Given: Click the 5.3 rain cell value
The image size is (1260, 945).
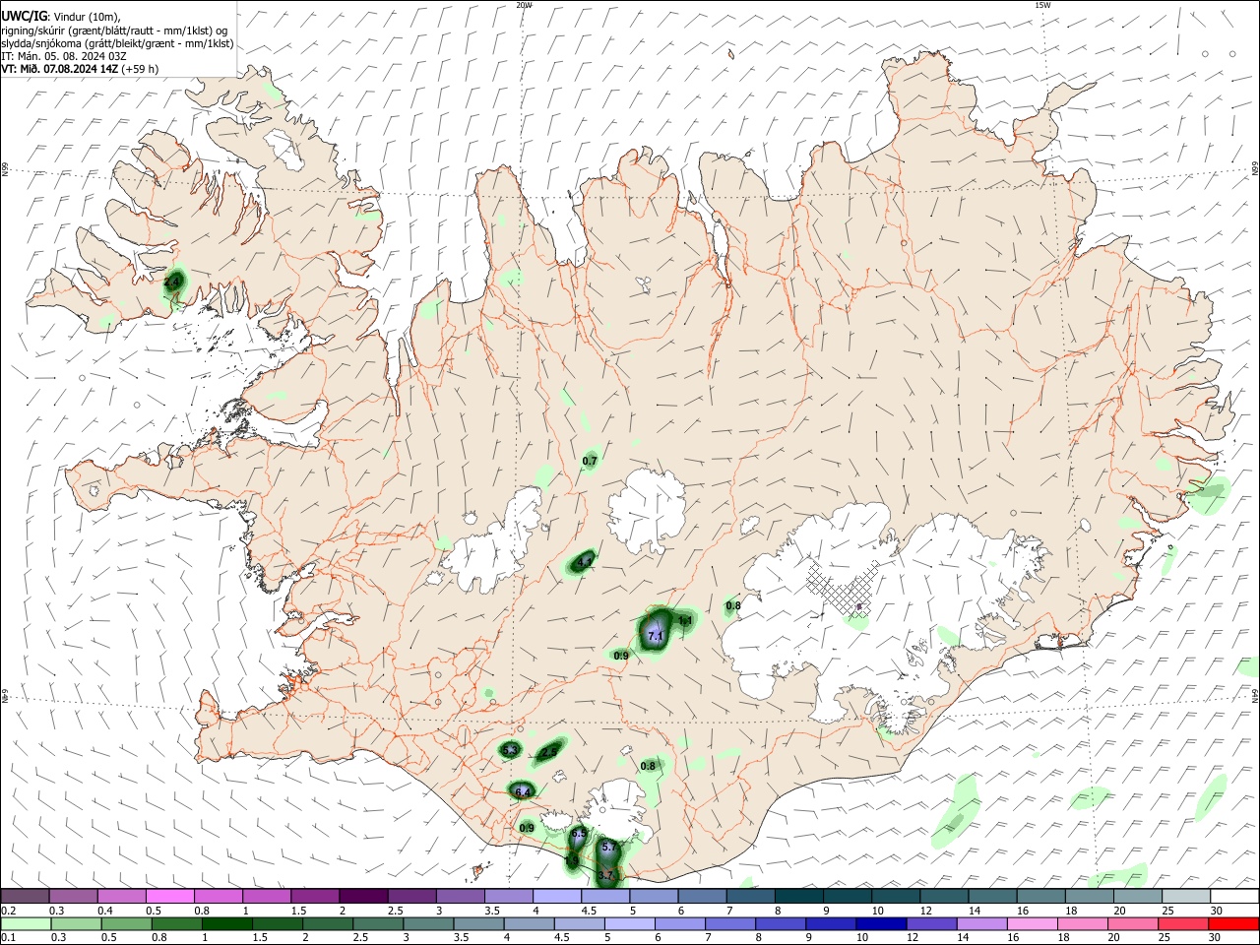Looking at the screenshot, I should pos(510,750).
